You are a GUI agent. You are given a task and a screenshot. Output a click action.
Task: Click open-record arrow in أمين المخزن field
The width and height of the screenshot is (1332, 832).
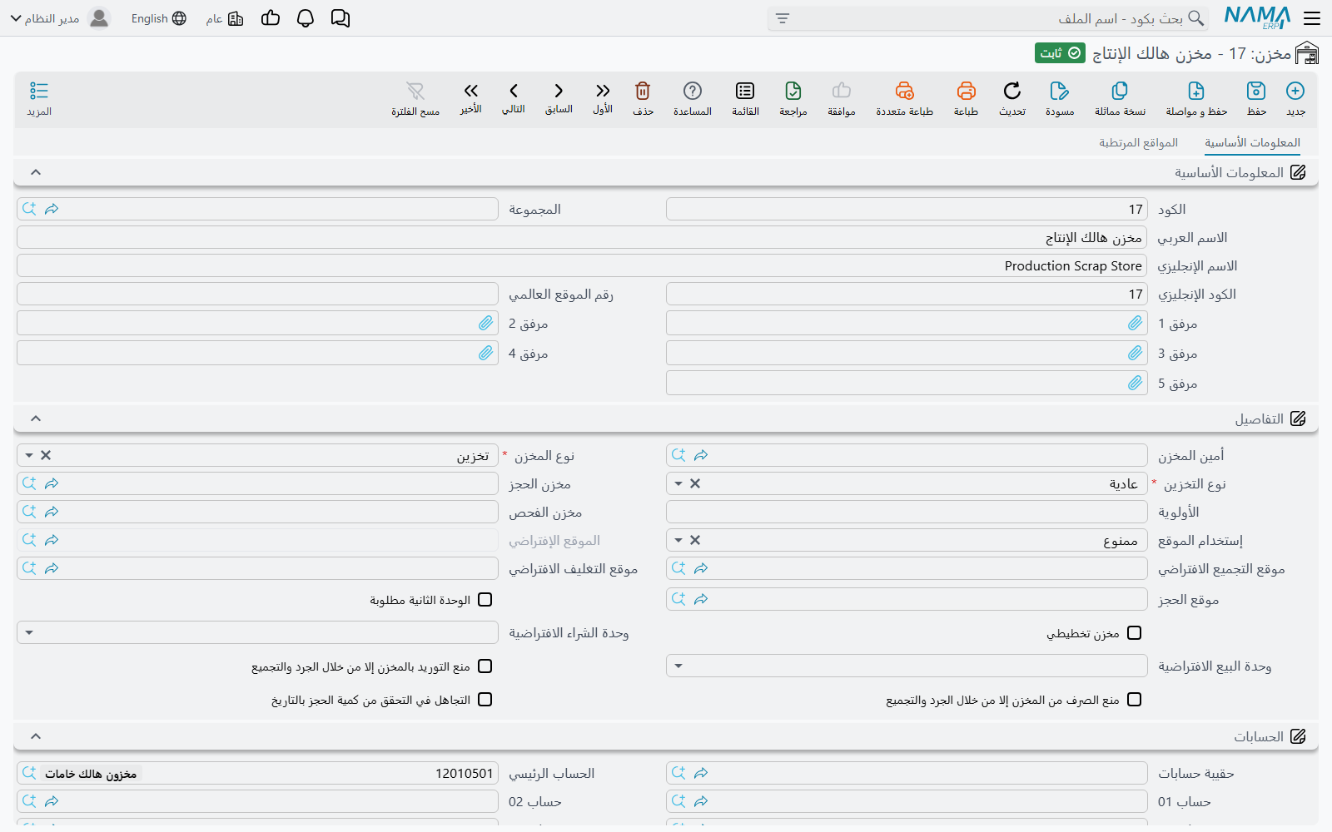[701, 455]
